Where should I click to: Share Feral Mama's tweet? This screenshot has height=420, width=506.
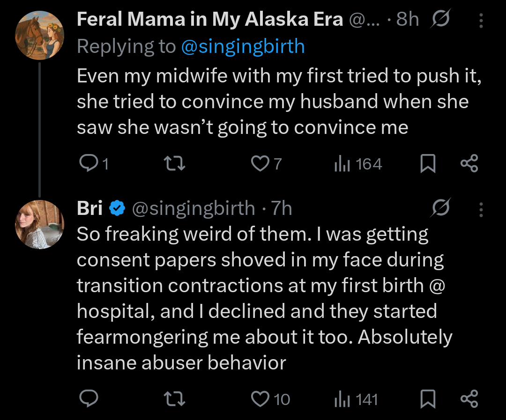[x=469, y=163]
